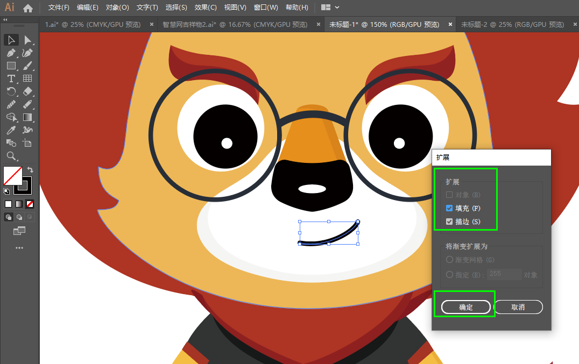Click the 确定 button

[465, 307]
